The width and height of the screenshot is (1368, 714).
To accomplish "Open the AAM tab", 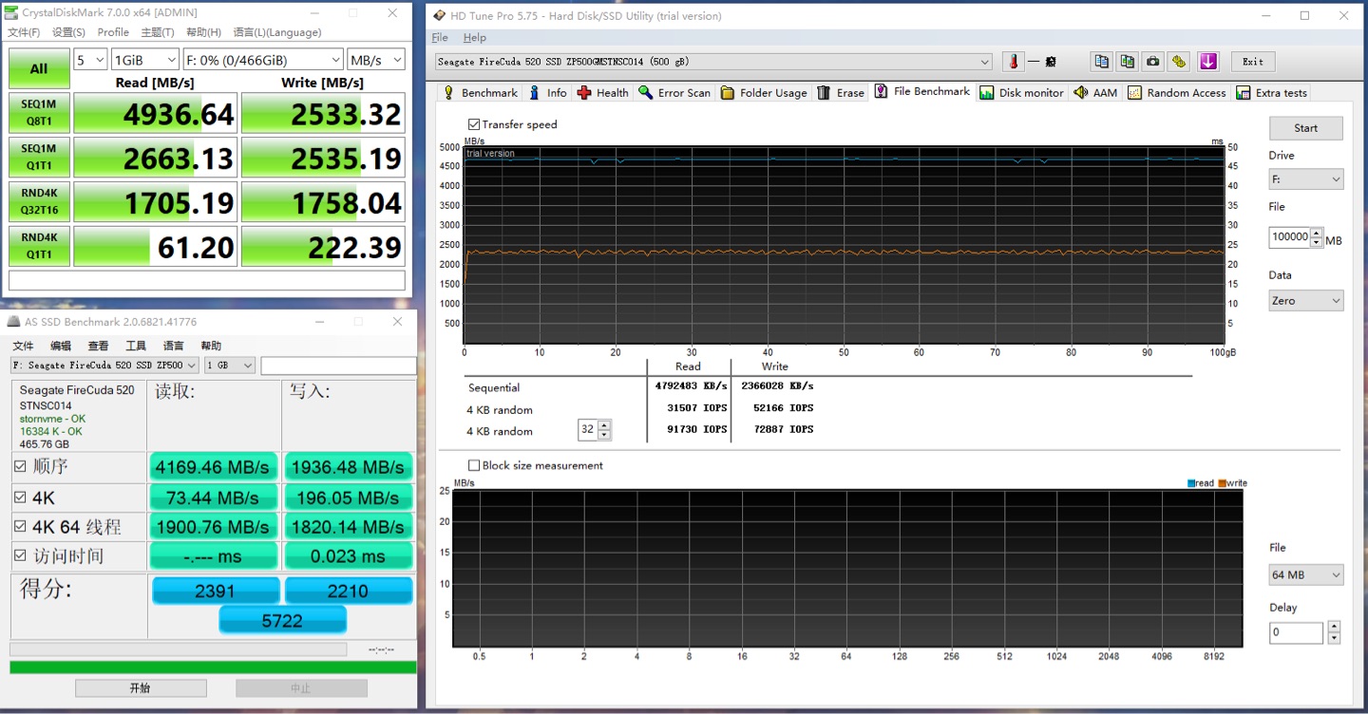I will coord(1096,93).
